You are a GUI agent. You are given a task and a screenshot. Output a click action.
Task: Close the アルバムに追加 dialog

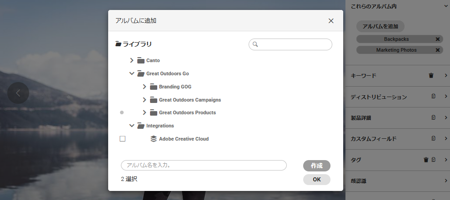pyautogui.click(x=331, y=21)
